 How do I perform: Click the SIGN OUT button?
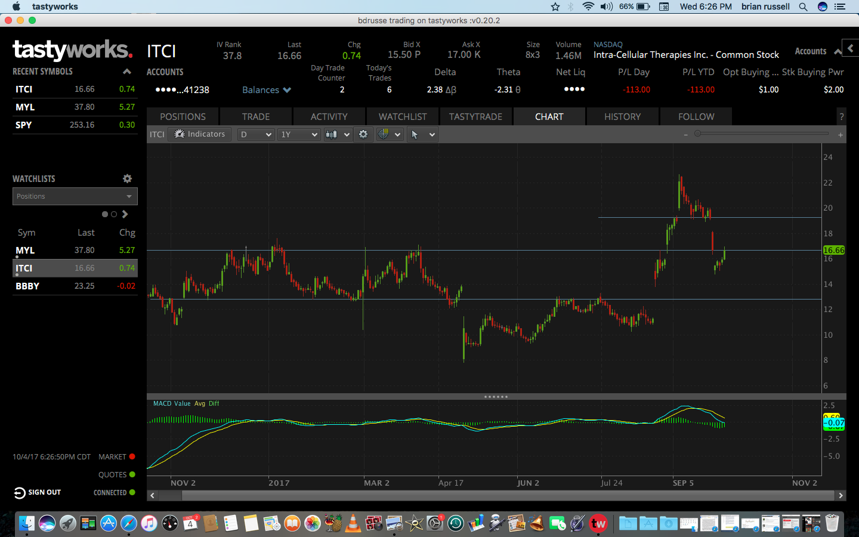[x=38, y=493]
